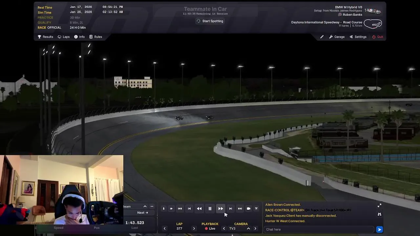Click the Hunter W West:Connected message

(x=285, y=221)
